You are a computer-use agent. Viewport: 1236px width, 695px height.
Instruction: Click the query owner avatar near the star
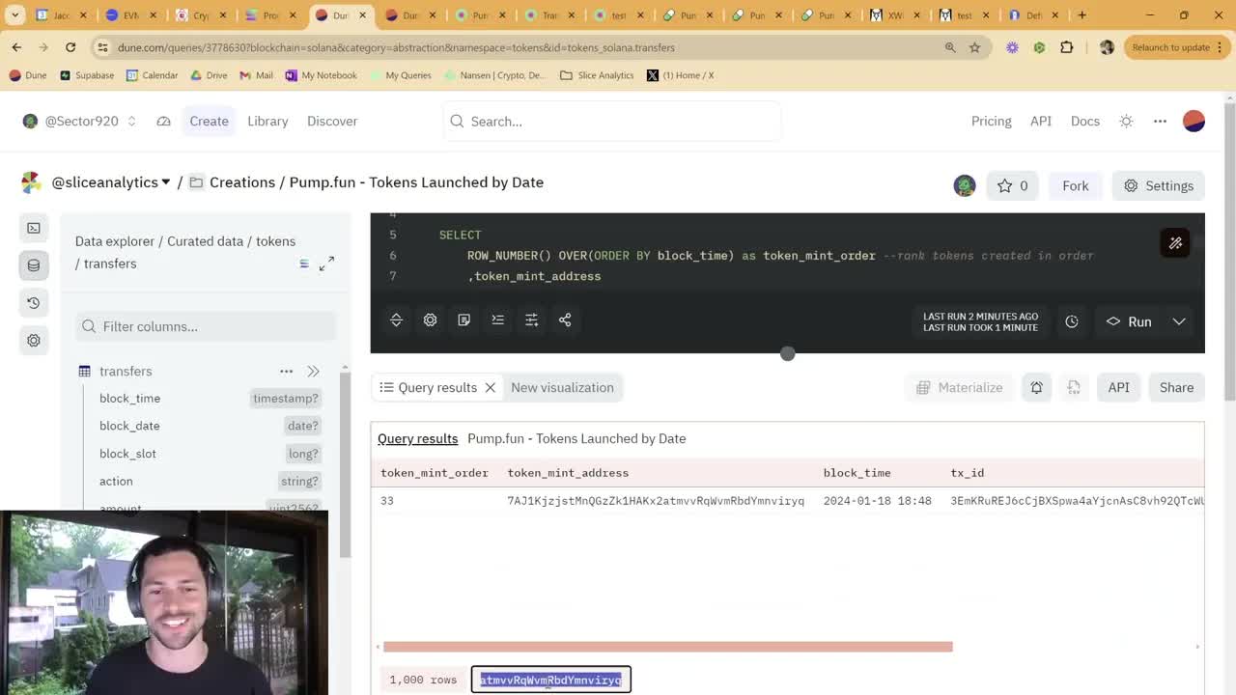click(965, 185)
